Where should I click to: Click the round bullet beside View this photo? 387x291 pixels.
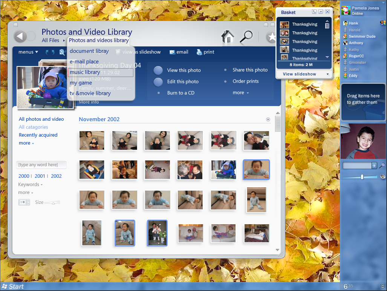point(158,71)
